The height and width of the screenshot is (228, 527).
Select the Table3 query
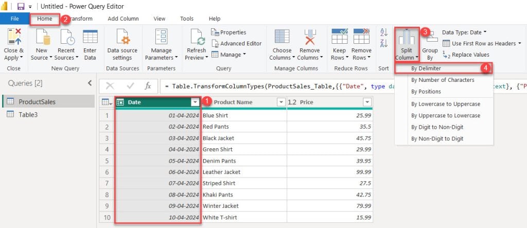click(48, 114)
